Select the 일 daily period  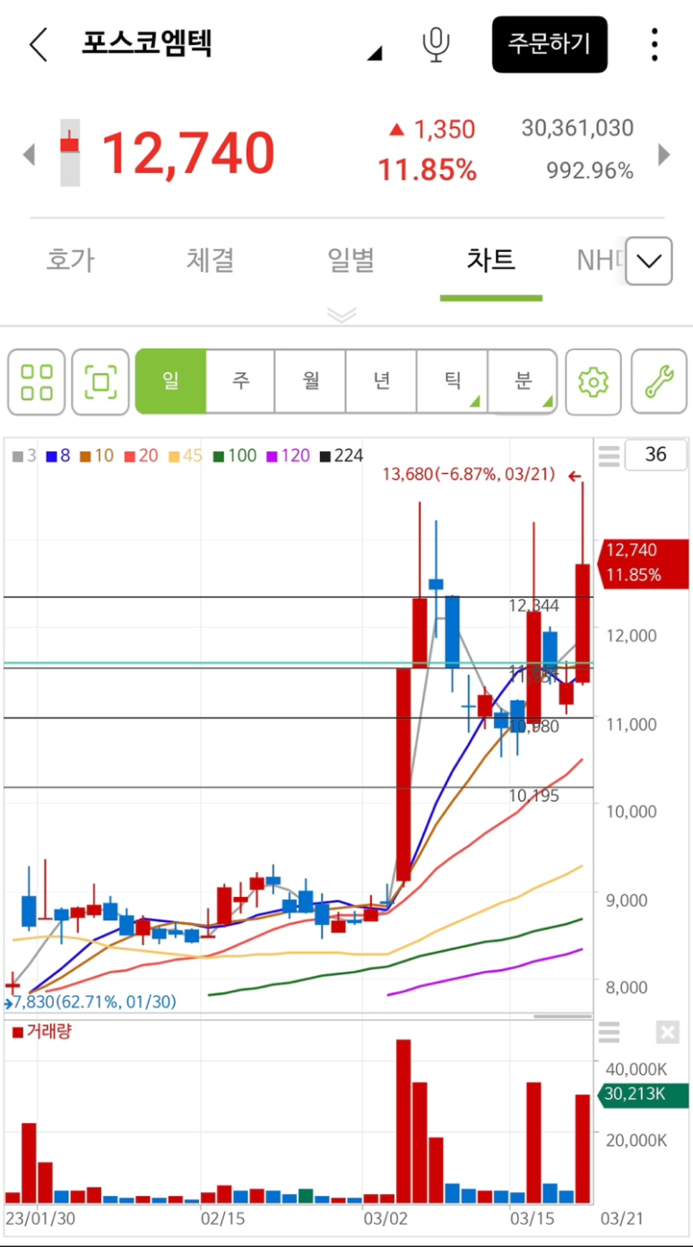click(170, 381)
